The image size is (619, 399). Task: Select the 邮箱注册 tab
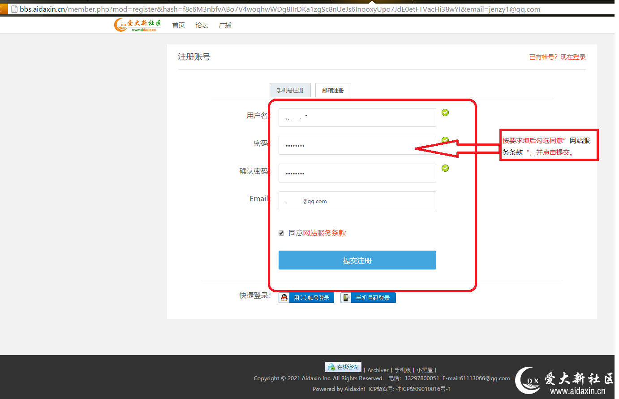[x=333, y=90]
